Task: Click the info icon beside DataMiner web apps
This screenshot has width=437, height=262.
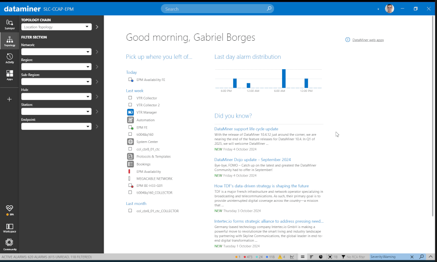Action: 347,40
